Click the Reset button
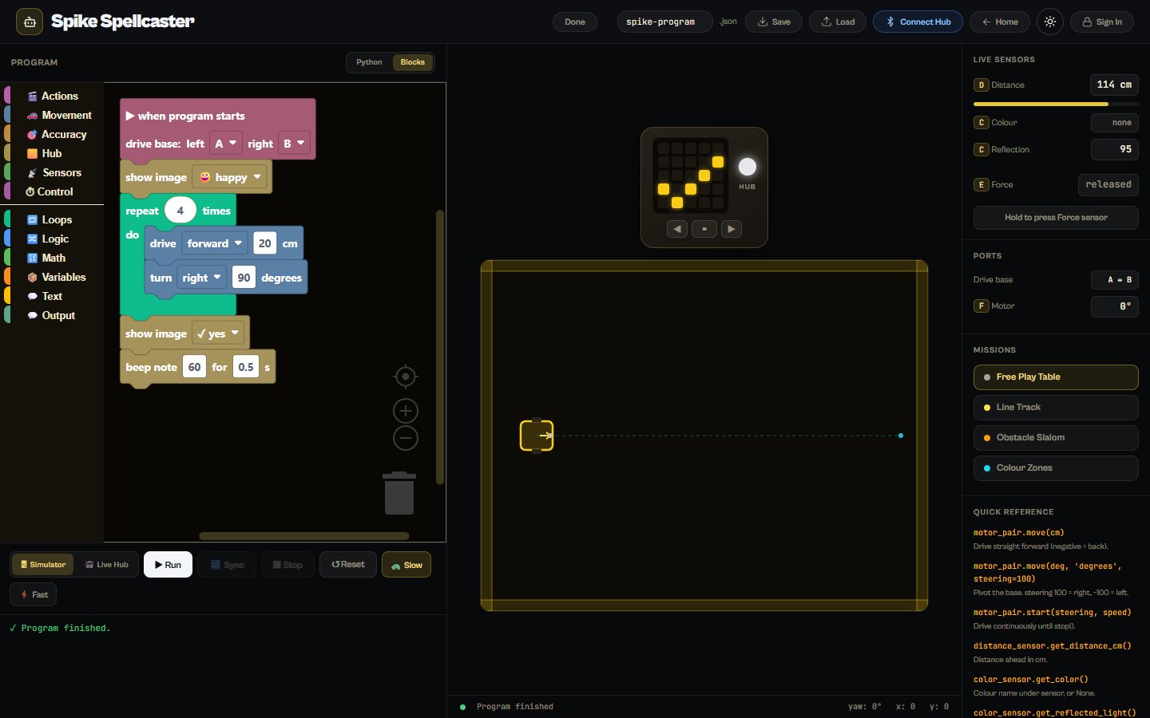1150x718 pixels. pos(348,565)
